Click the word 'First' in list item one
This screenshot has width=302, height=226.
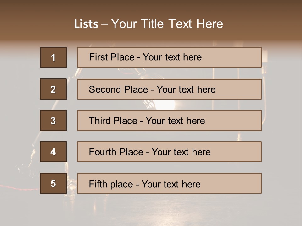click(98, 57)
